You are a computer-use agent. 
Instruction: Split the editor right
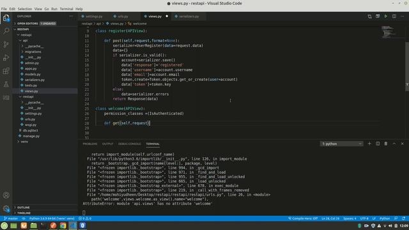394,16
